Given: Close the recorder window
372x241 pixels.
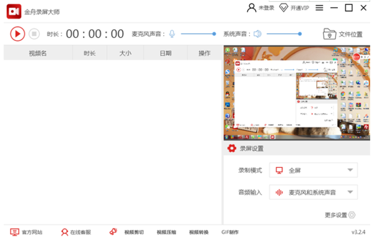Looking at the screenshot, I should point(363,8).
